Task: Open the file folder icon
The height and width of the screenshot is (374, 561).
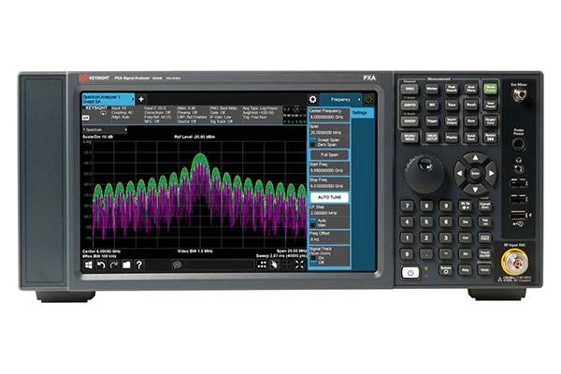Action: (125, 265)
